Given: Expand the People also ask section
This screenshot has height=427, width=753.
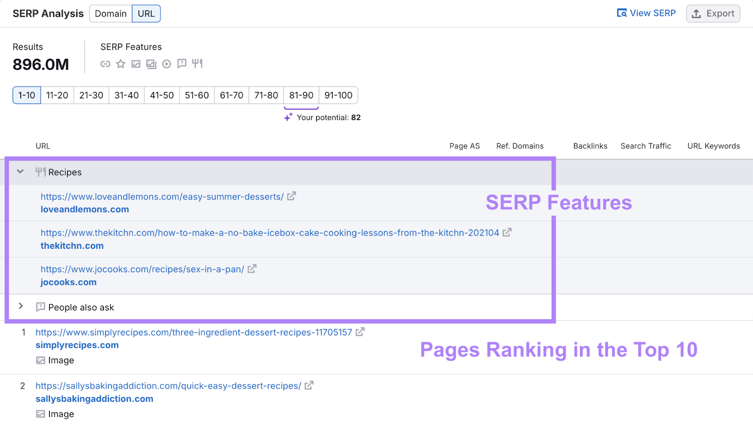Looking at the screenshot, I should click(21, 306).
